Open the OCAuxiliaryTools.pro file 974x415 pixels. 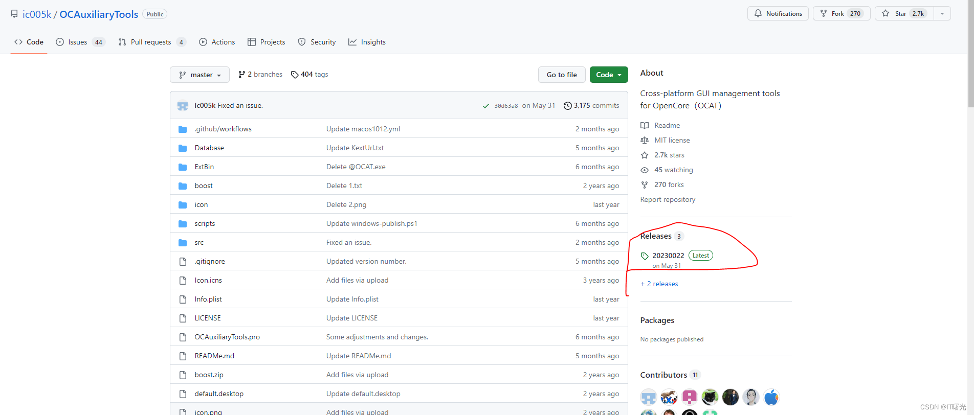tap(227, 337)
